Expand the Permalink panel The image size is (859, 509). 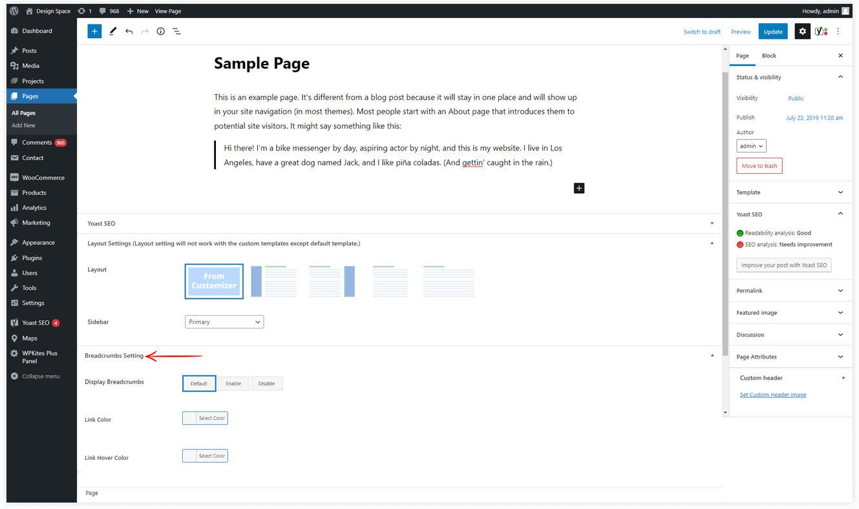pos(791,291)
